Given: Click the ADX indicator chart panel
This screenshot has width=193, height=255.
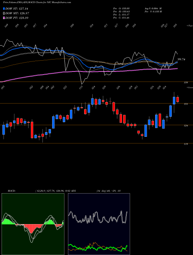Looking at the screenshot, I should tap(99, 224).
